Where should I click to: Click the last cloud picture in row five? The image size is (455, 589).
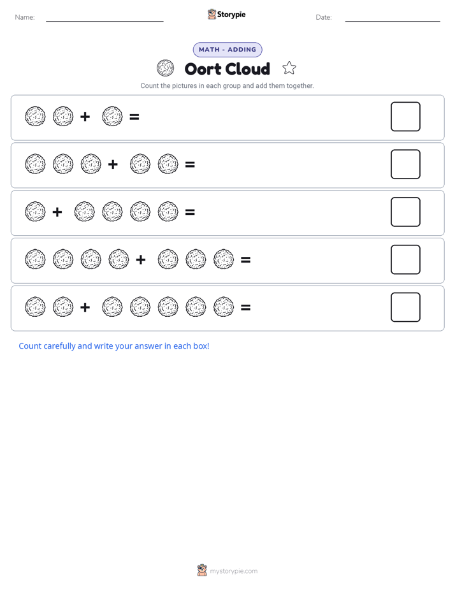point(224,307)
